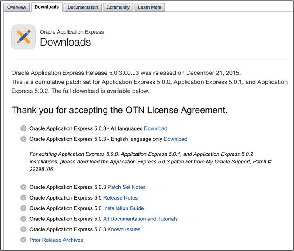Open the Release Notes link
Image resolution: width=294 pixels, height=251 pixels.
pyautogui.click(x=121, y=198)
